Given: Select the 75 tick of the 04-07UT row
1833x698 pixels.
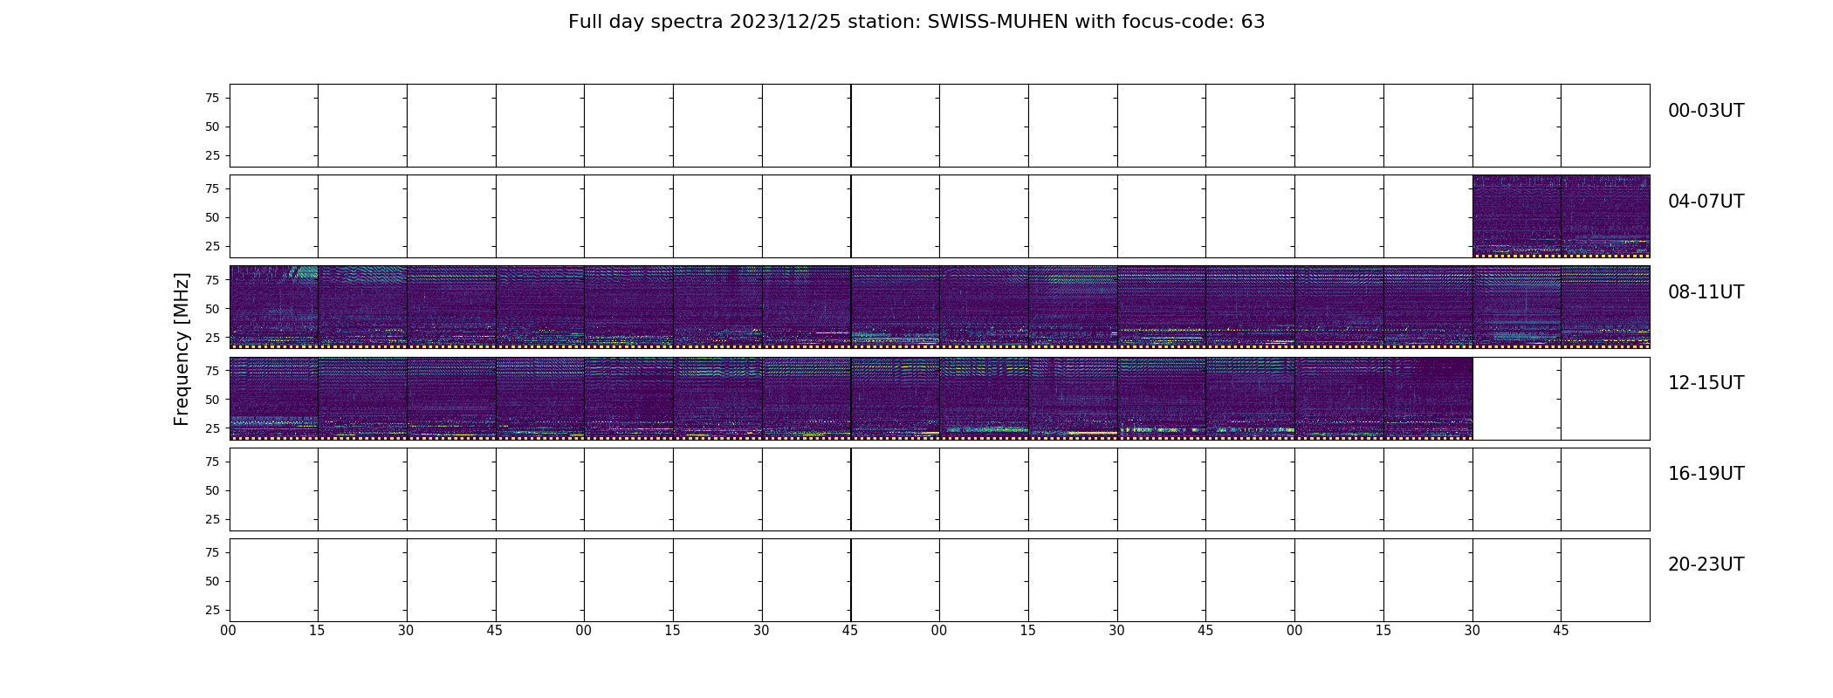Looking at the screenshot, I should [212, 188].
